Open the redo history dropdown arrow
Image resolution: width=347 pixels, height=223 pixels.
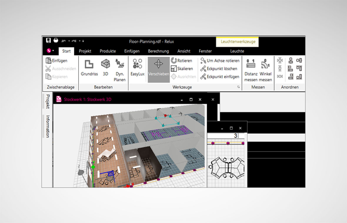[79, 41]
